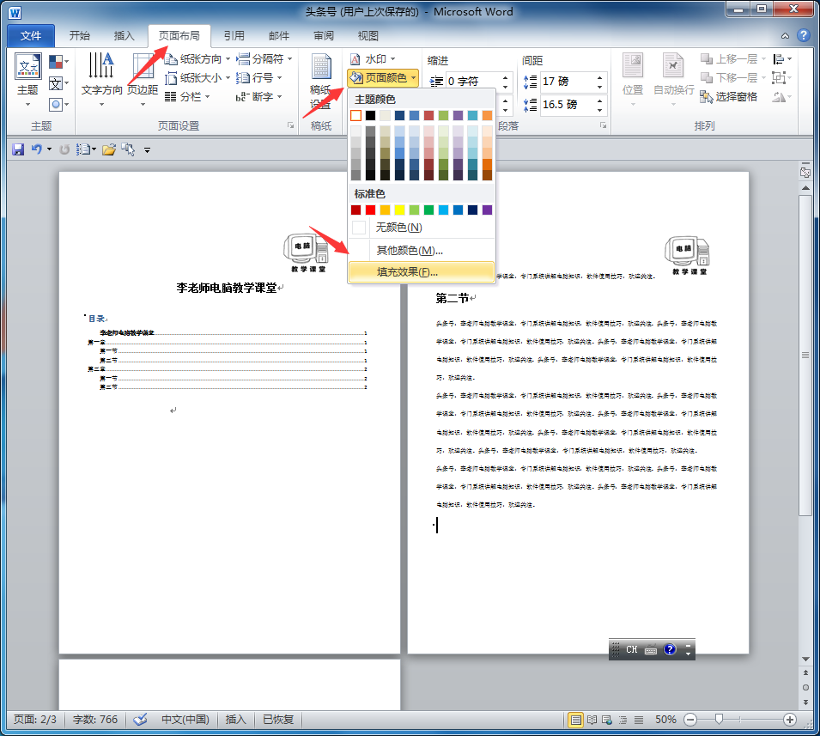Open the 稿纸设置 manuscript paper settings
This screenshot has width=820, height=736.
(x=320, y=86)
